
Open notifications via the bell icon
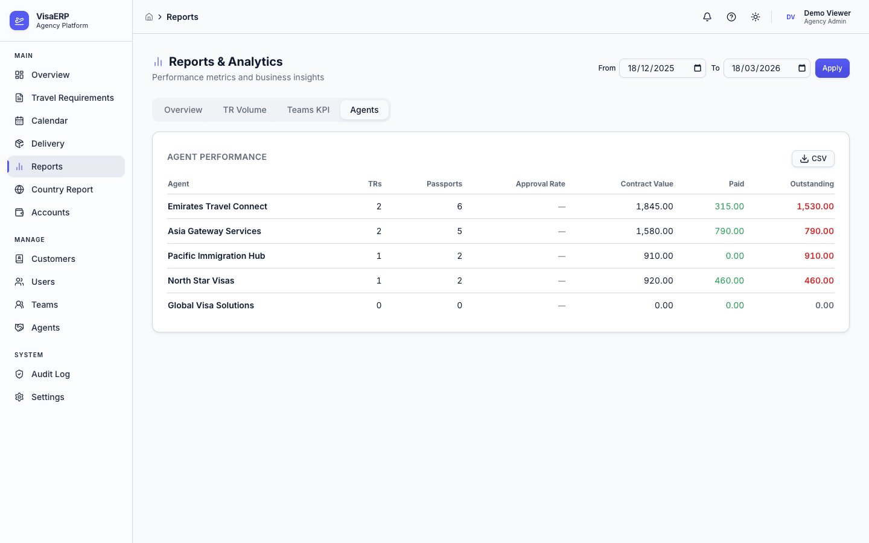tap(707, 17)
